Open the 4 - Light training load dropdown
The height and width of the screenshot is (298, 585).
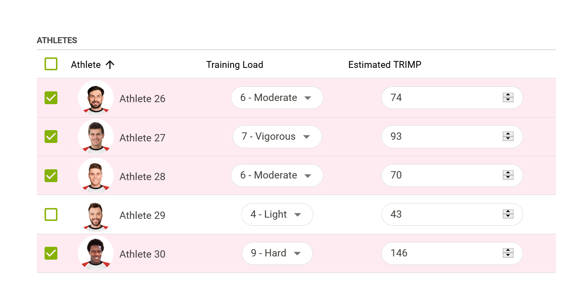point(277,214)
